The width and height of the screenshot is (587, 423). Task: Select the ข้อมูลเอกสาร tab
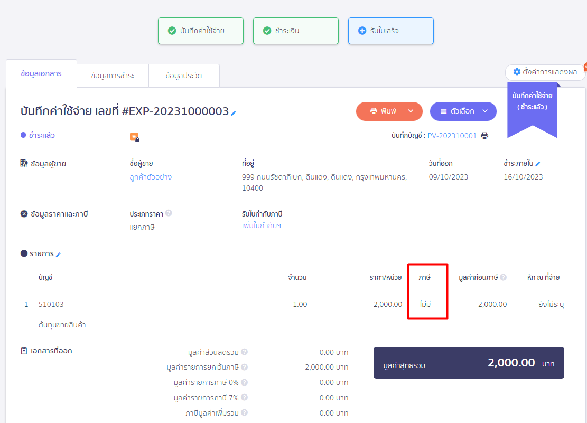coord(41,74)
